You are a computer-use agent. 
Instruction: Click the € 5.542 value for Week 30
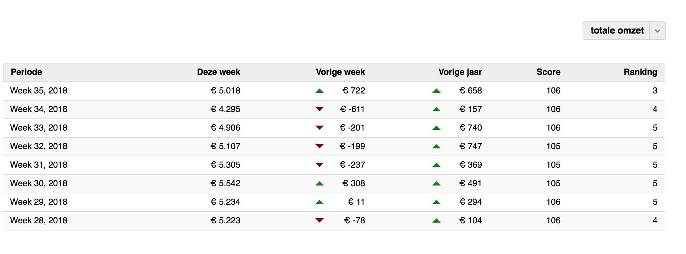225,183
